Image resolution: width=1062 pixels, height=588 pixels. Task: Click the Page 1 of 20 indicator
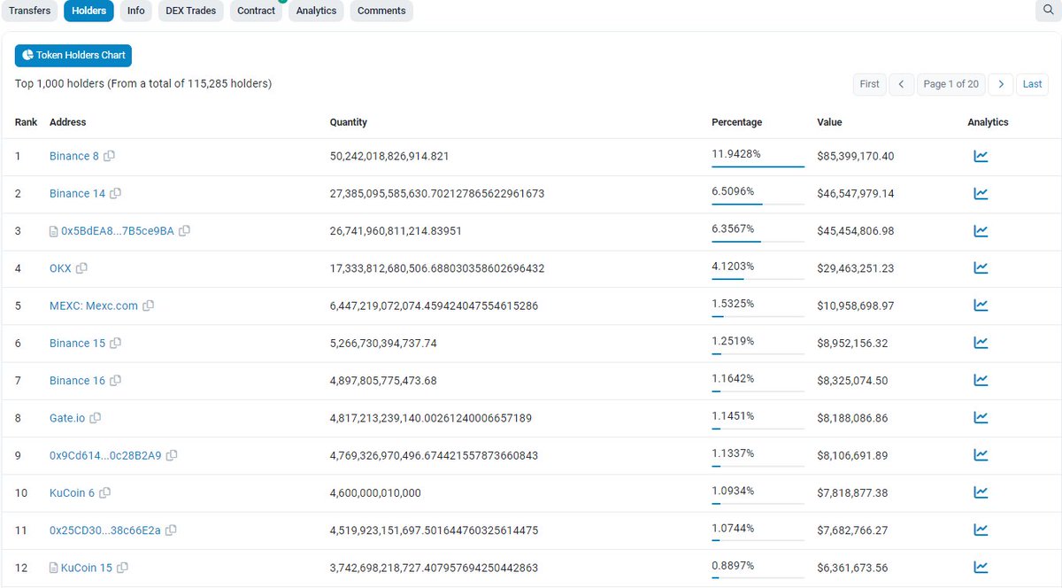(x=951, y=84)
